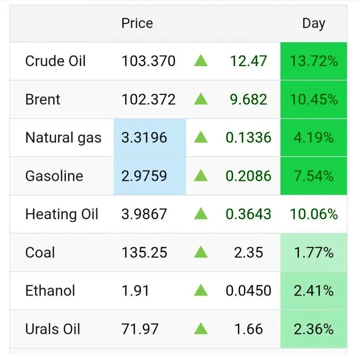Click the up arrow in Heating Oil row

coord(201,214)
